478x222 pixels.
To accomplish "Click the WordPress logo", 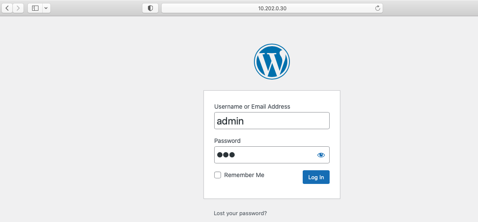I will click(x=272, y=62).
